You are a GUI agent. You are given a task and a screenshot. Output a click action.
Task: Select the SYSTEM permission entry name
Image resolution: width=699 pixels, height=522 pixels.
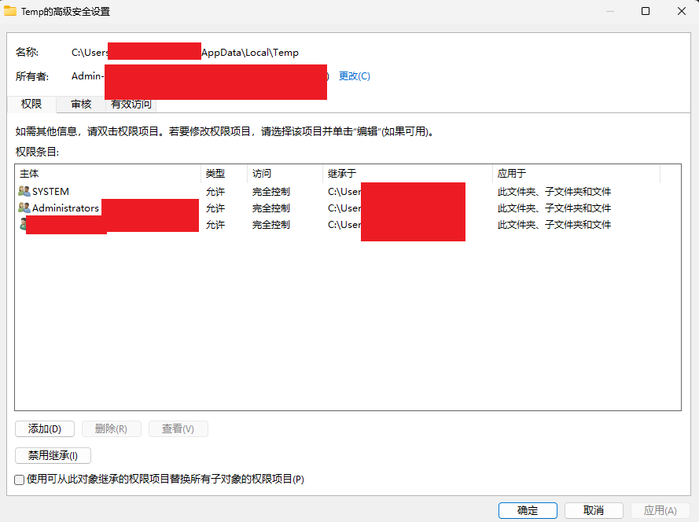51,192
